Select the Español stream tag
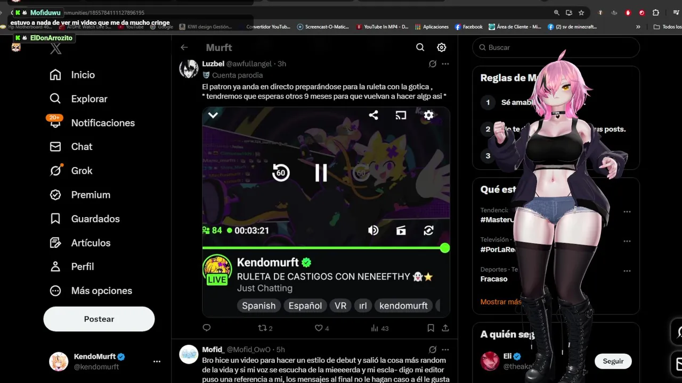 [305, 306]
